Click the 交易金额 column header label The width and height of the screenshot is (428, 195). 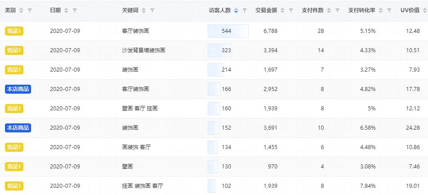[266, 10]
